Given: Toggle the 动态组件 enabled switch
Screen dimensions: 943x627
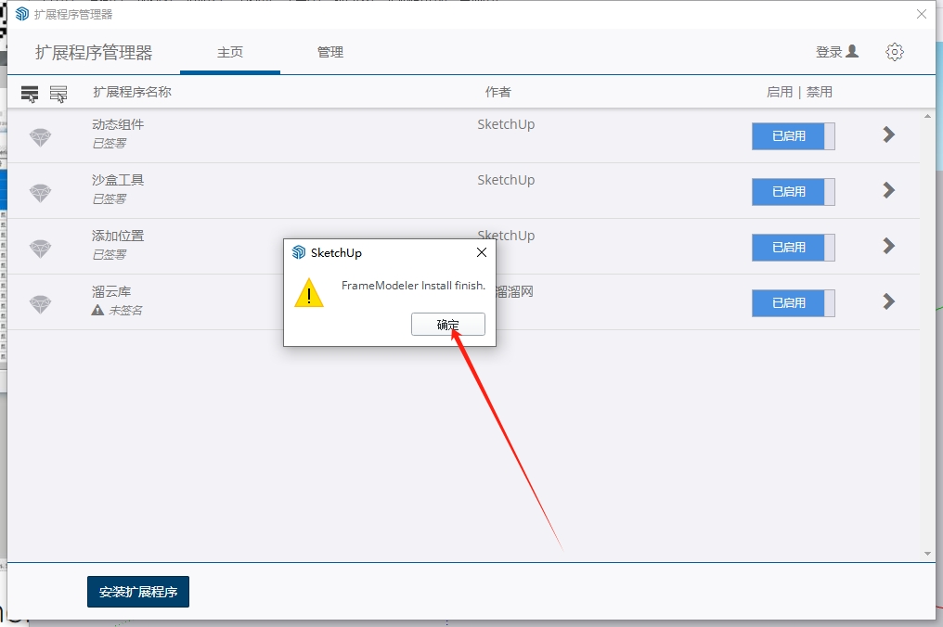Looking at the screenshot, I should [x=794, y=135].
